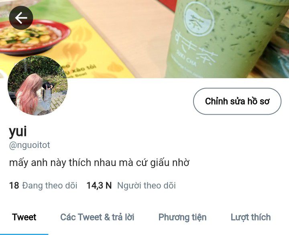The width and height of the screenshot is (289, 235).
Task: Tap the camera held in avatar photo
Action: point(48,86)
